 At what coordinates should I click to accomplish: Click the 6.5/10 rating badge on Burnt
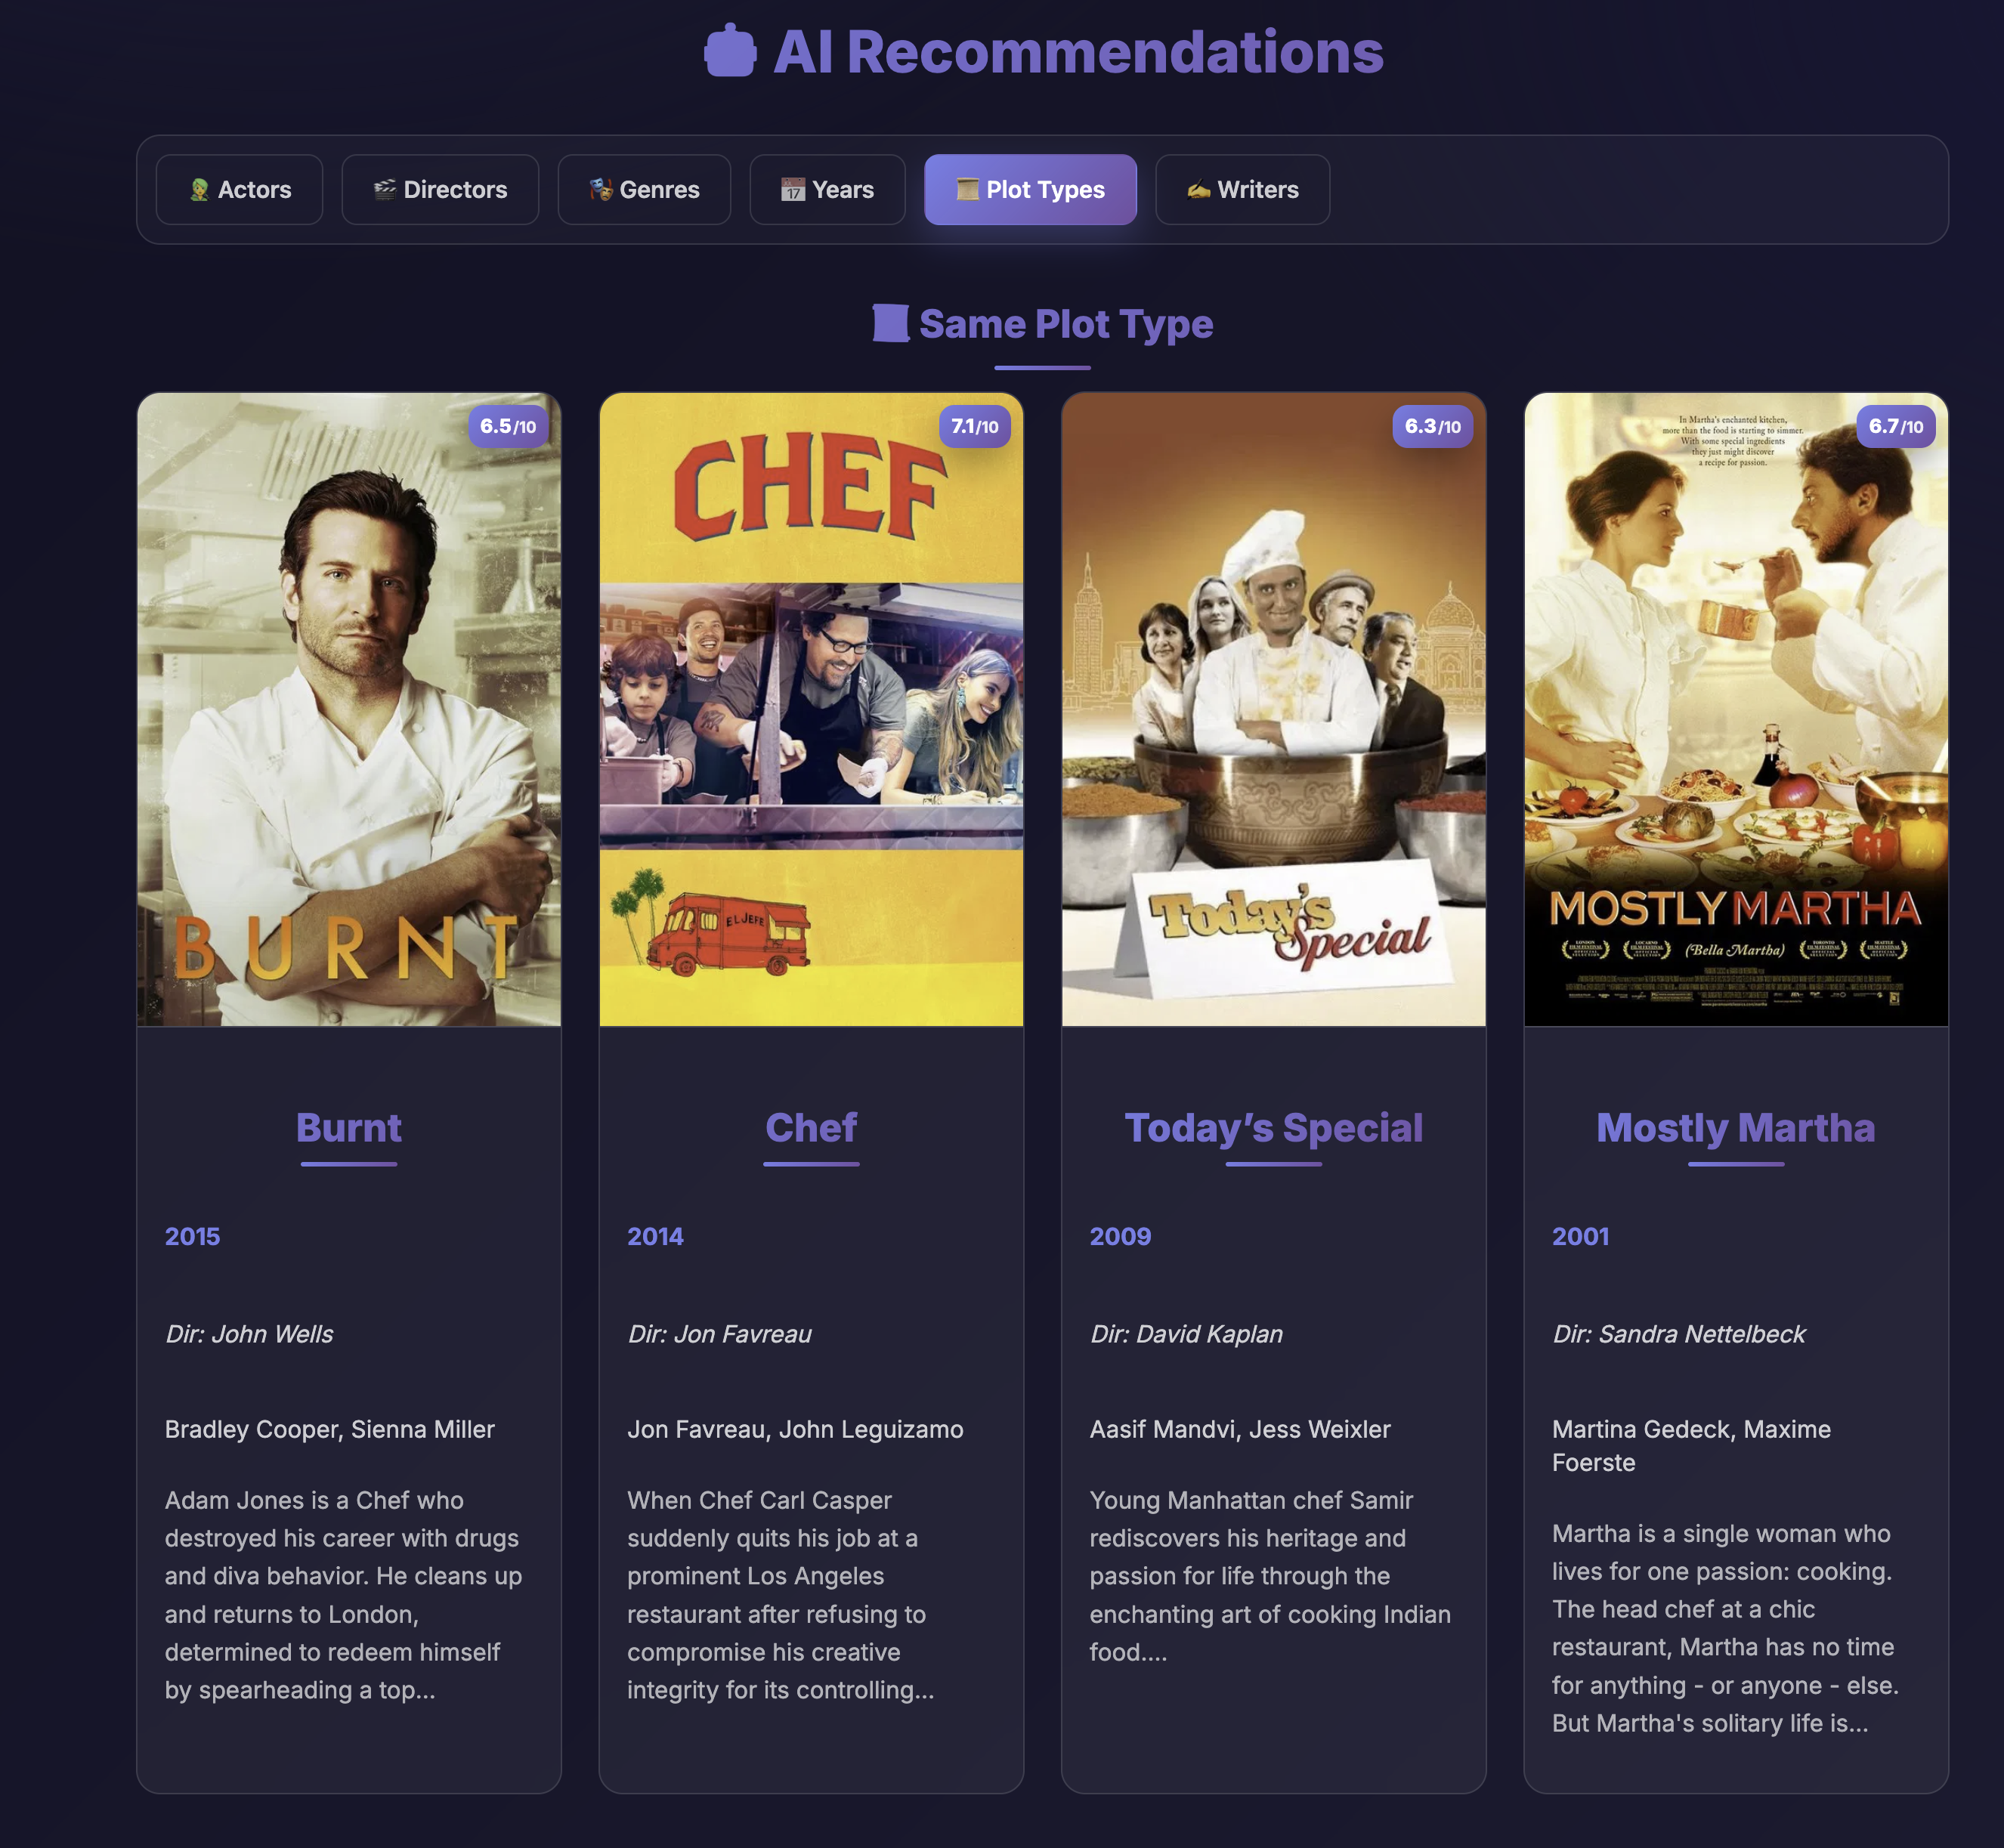508,426
